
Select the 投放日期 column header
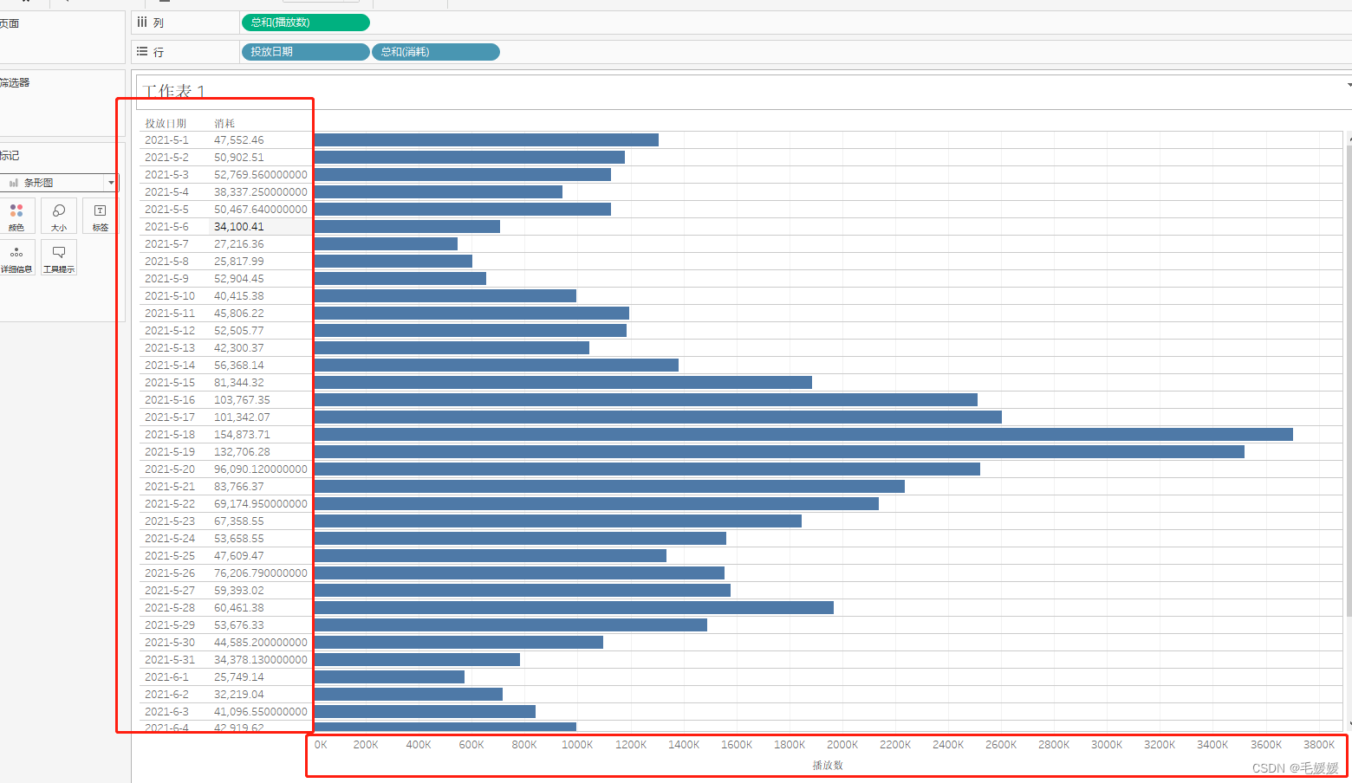166,123
